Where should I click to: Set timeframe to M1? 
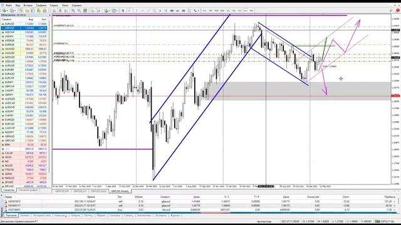[x=205, y=11]
